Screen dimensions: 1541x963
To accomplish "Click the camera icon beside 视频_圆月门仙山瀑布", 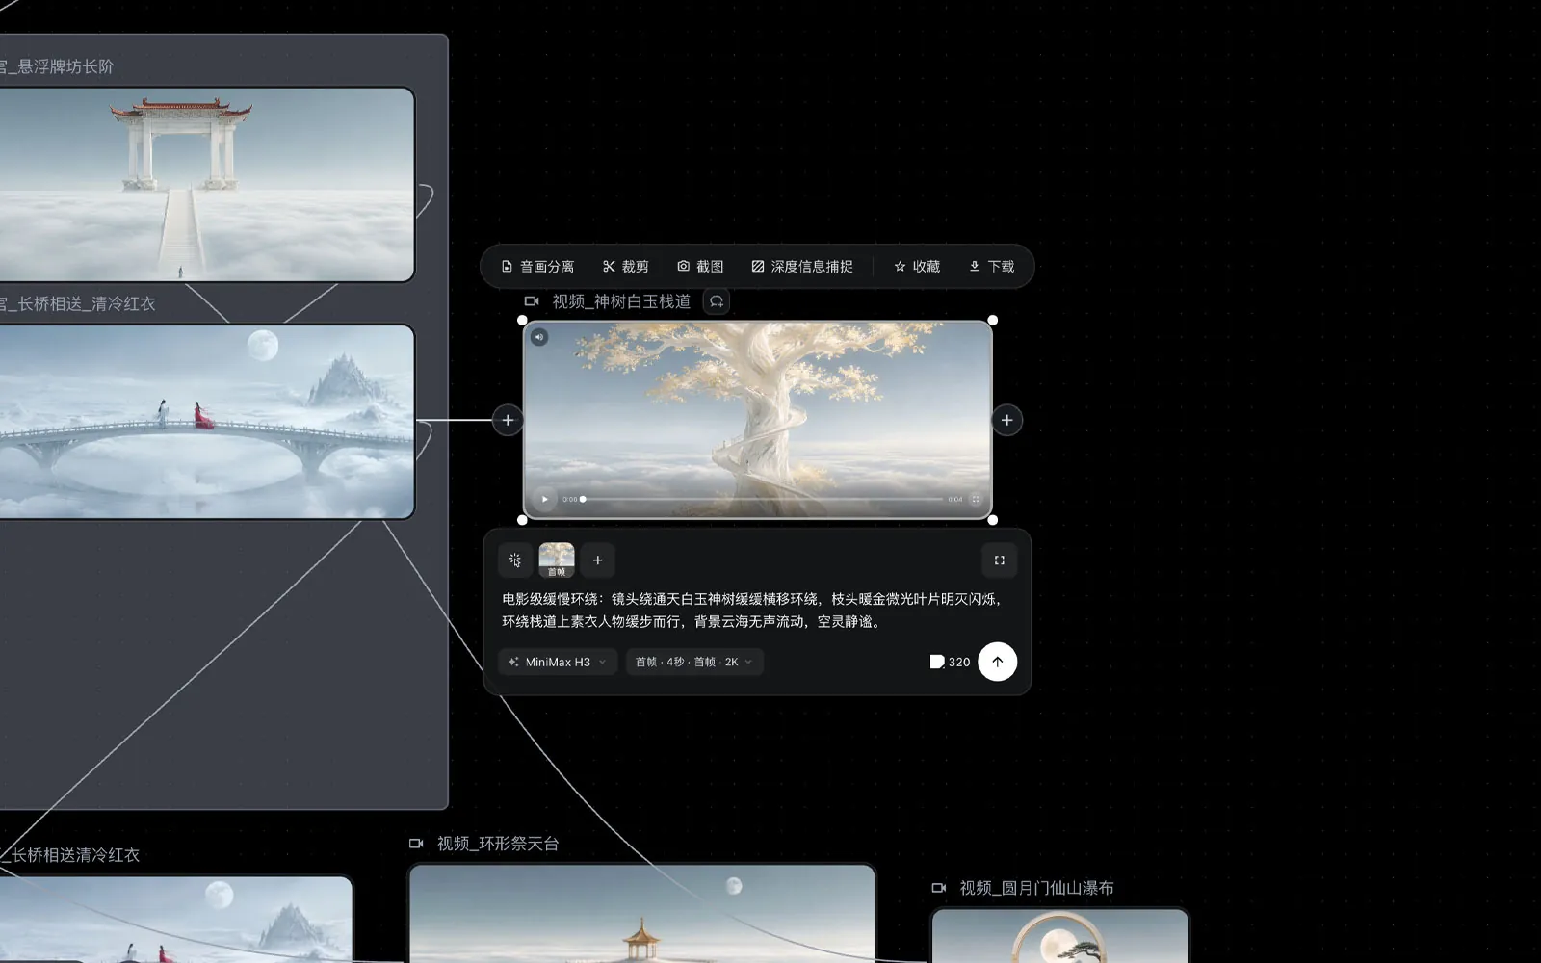I will point(939,888).
